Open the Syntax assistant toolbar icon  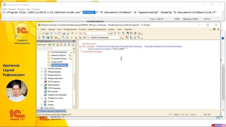[x=127, y=34]
